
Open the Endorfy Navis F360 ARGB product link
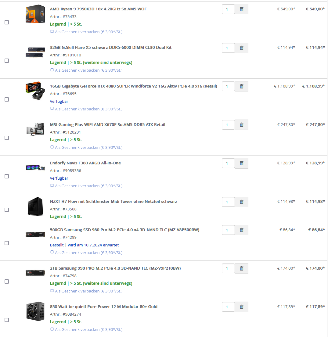(85, 163)
